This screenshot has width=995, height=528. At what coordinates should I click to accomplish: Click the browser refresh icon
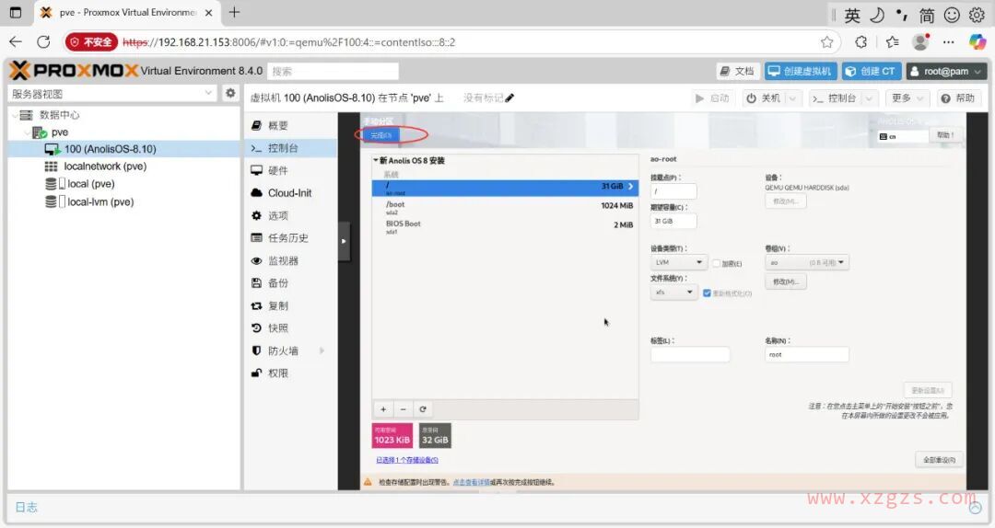click(x=43, y=41)
